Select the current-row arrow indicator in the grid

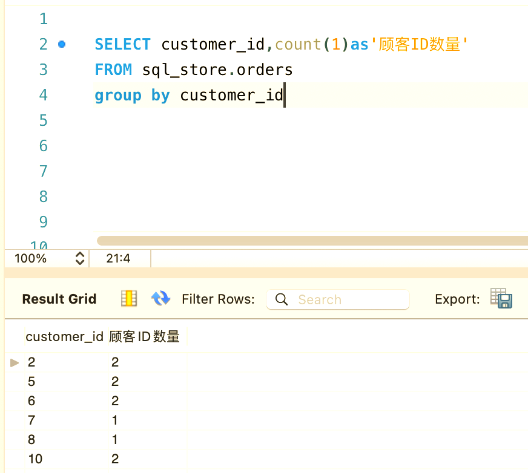(x=15, y=362)
